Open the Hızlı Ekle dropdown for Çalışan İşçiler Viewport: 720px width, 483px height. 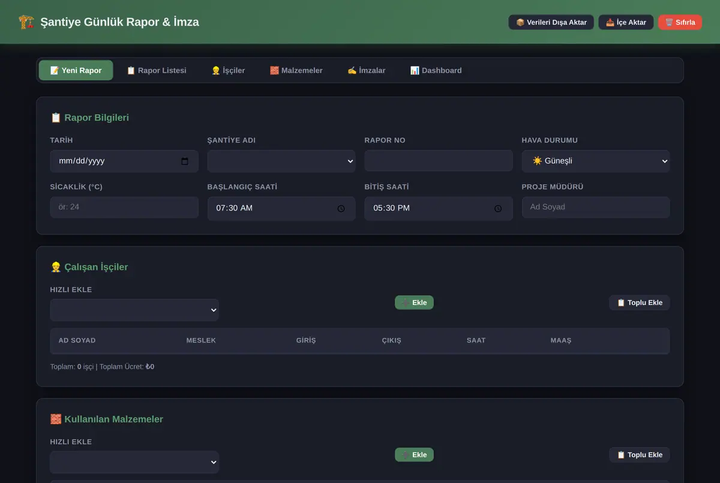coord(134,310)
